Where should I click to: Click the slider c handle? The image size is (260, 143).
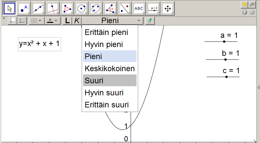[x=226, y=77]
